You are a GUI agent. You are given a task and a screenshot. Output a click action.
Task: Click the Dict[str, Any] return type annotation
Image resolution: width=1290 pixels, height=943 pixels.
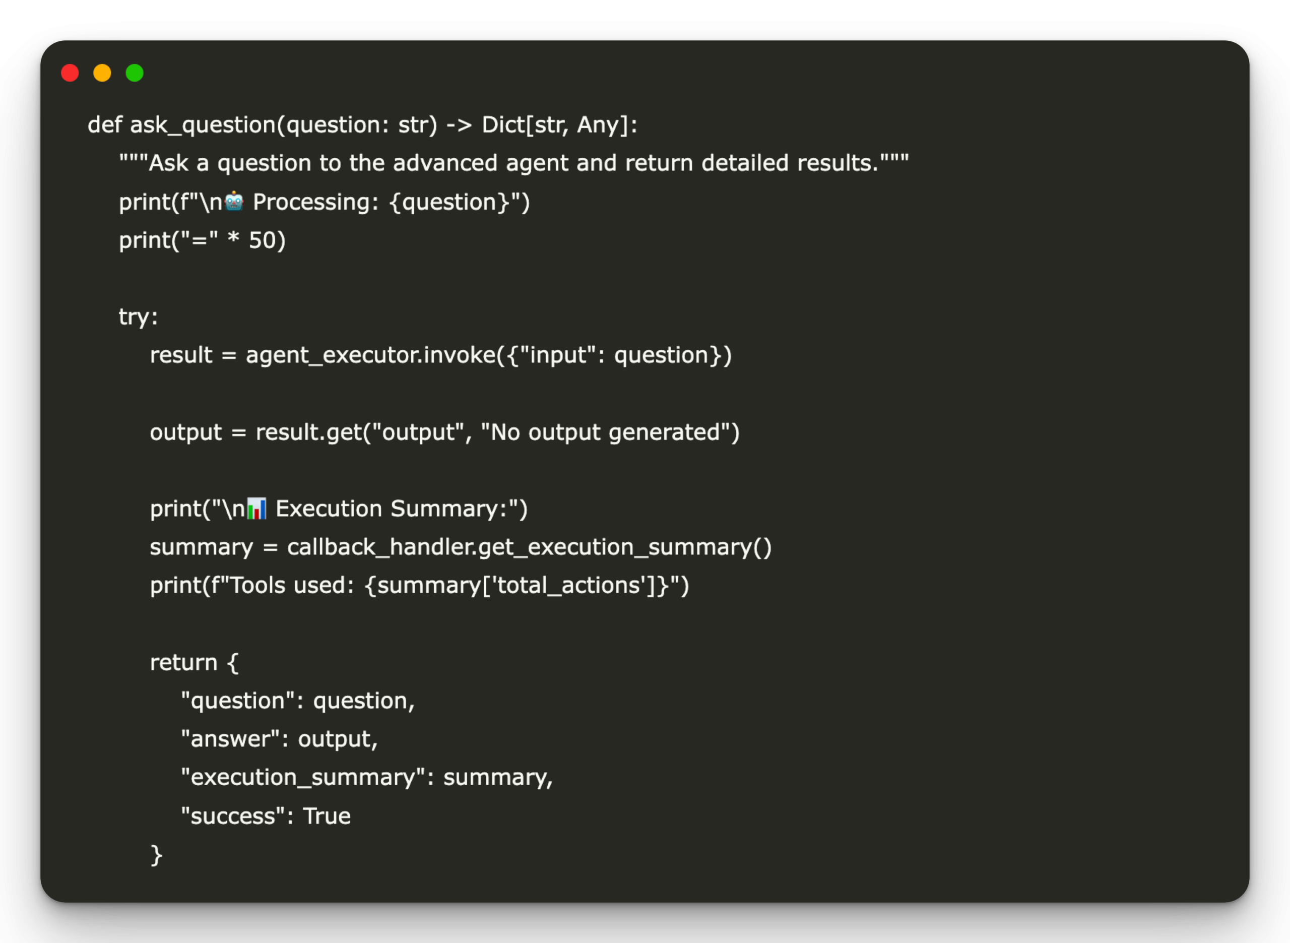[559, 125]
